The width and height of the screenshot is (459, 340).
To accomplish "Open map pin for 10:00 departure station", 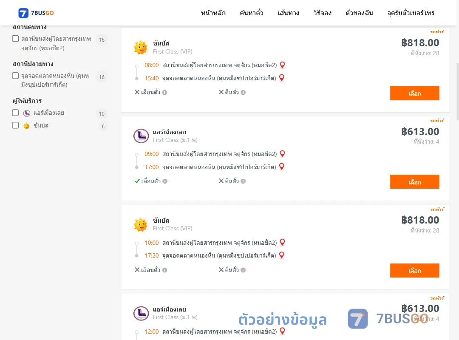I will click(x=283, y=243).
